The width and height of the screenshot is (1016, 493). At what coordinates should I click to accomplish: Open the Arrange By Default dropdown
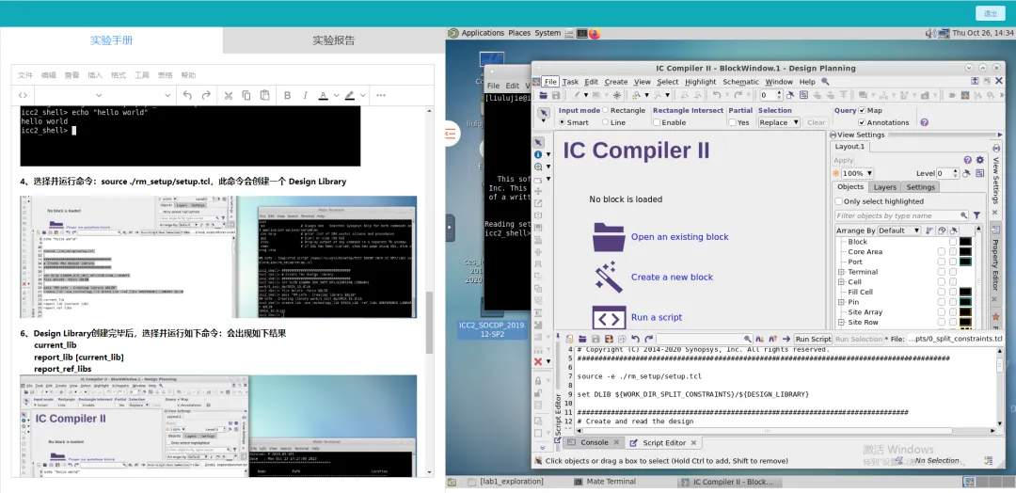(x=899, y=231)
